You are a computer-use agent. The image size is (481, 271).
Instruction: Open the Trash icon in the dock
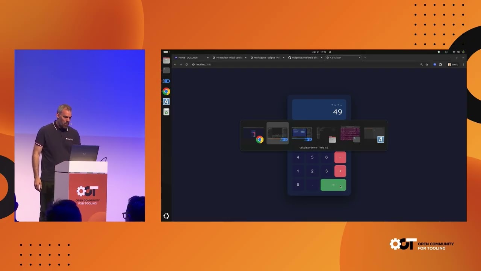click(166, 112)
